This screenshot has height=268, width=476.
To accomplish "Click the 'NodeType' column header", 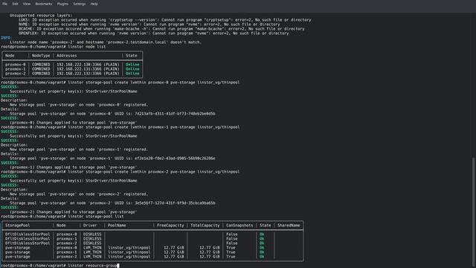I will pyautogui.click(x=41, y=56).
